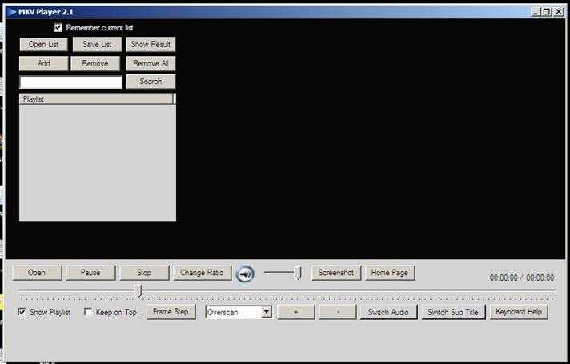Click Save List
Image resolution: width=570 pixels, height=364 pixels.
(x=97, y=44)
